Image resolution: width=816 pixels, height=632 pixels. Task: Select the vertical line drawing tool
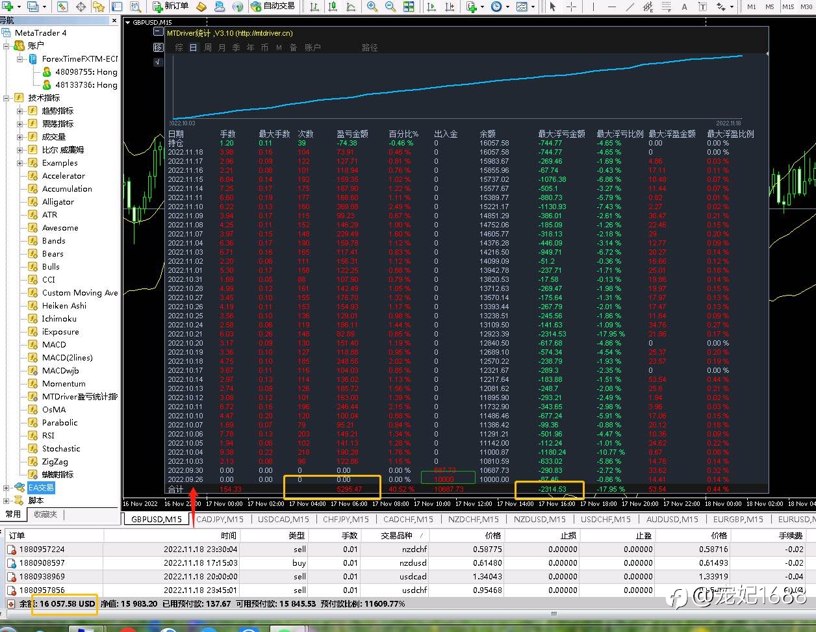pyautogui.click(x=594, y=6)
